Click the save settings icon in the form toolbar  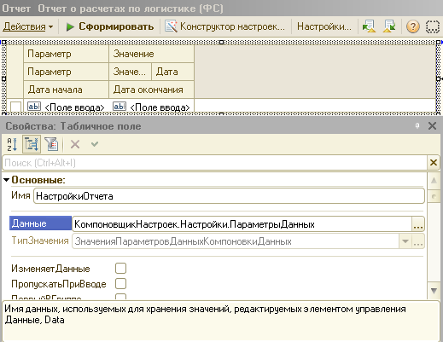389,26
